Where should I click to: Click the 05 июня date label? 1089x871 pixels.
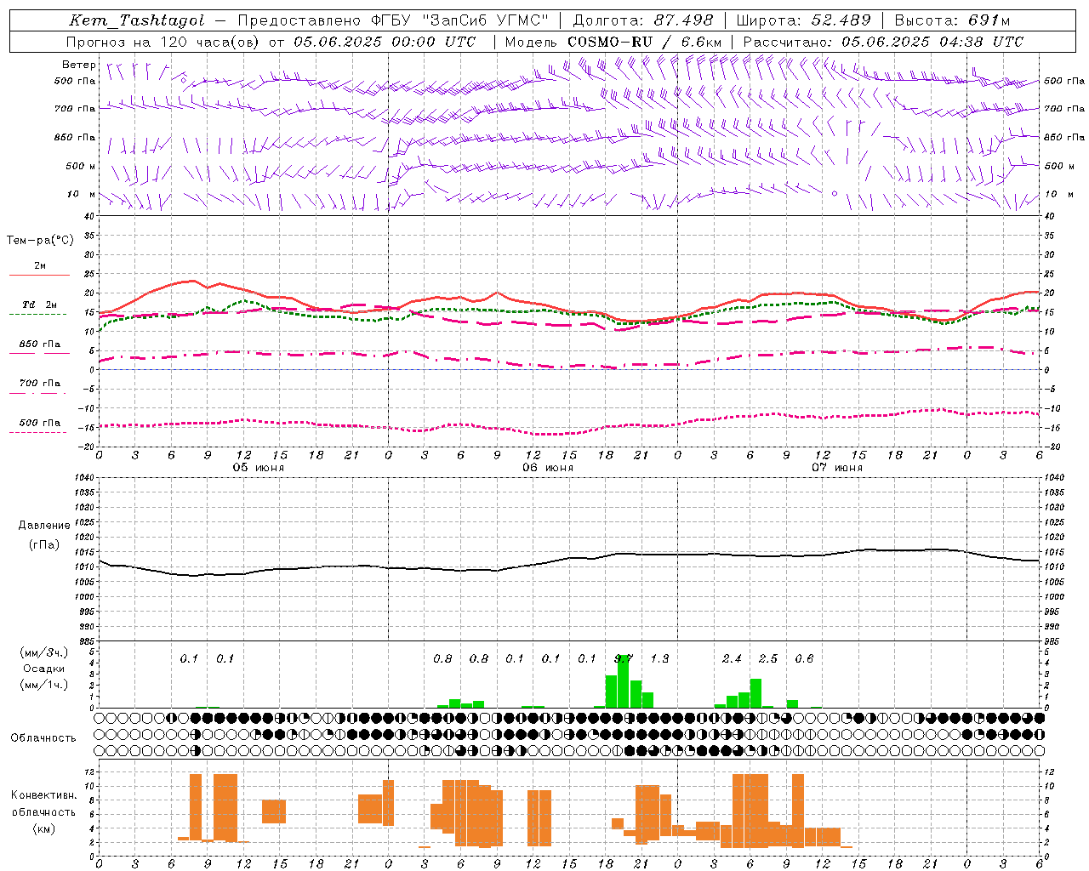(259, 468)
